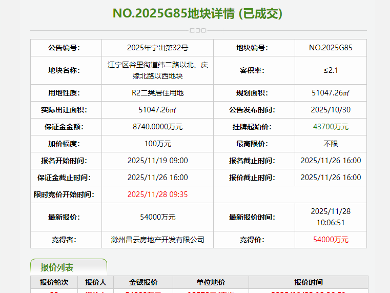The image size is (390, 293).
Task: Open the 报价列表 tab
Action: (x=57, y=267)
